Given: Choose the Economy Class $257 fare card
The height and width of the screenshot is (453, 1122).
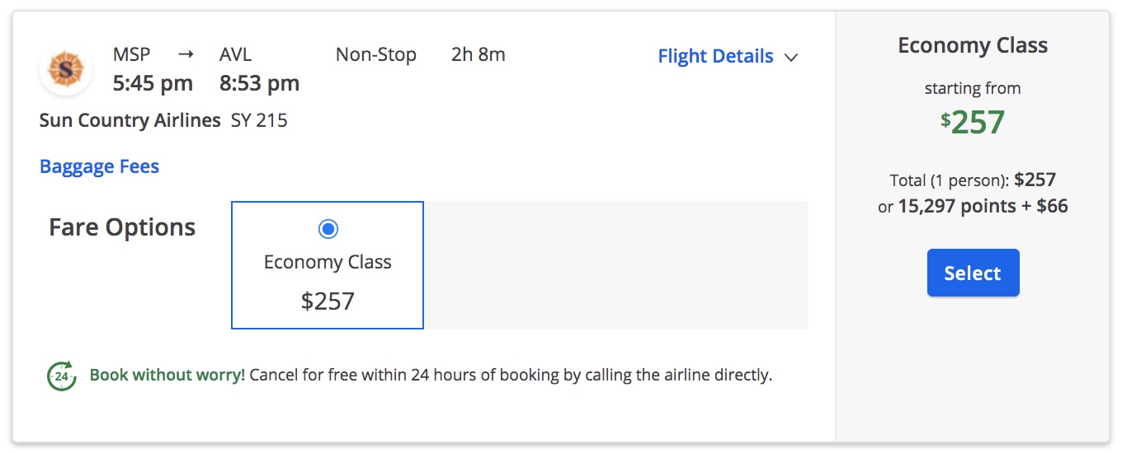Looking at the screenshot, I should [x=328, y=265].
